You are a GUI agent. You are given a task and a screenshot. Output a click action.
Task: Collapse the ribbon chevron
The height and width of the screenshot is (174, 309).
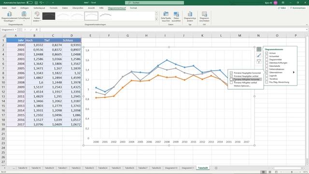point(307,25)
